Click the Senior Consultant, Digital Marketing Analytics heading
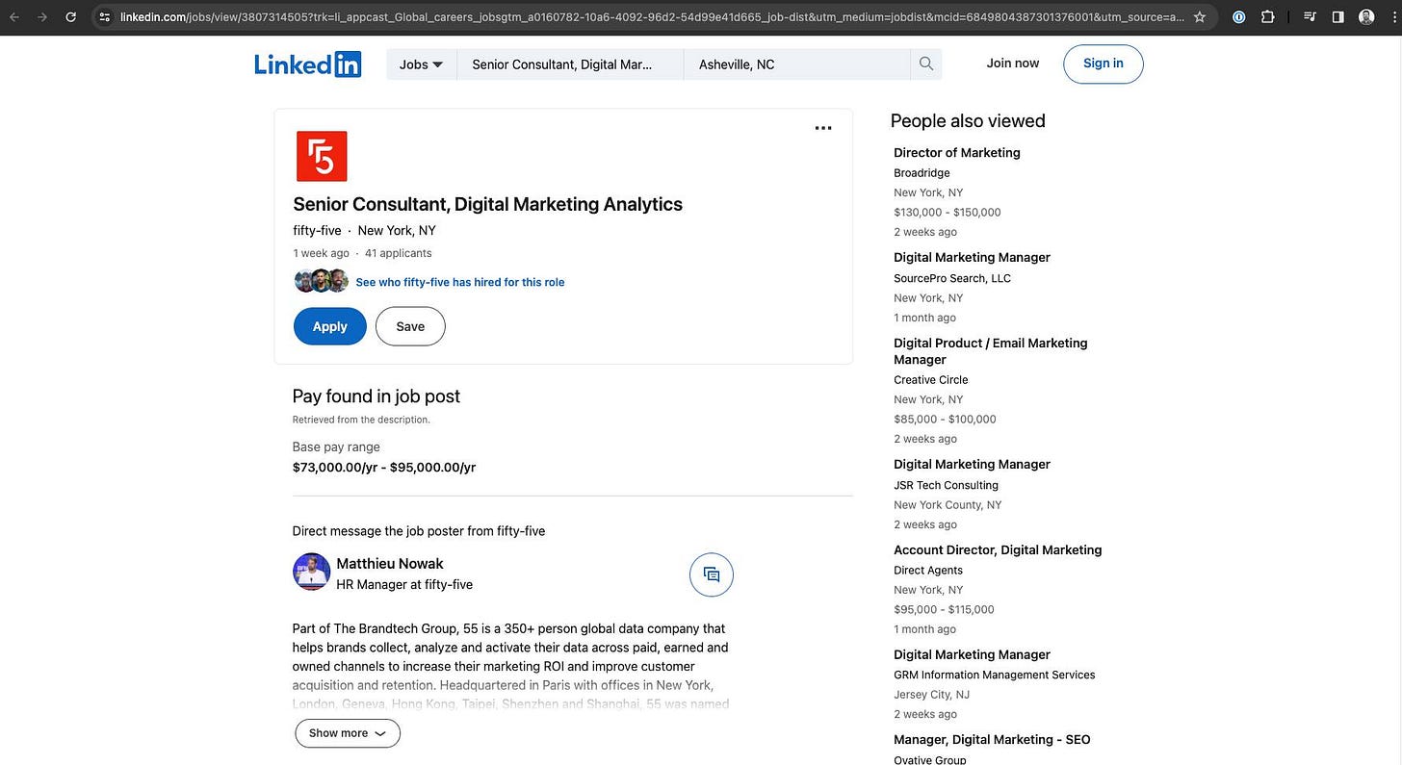Image resolution: width=1402 pixels, height=765 pixels. click(x=487, y=204)
